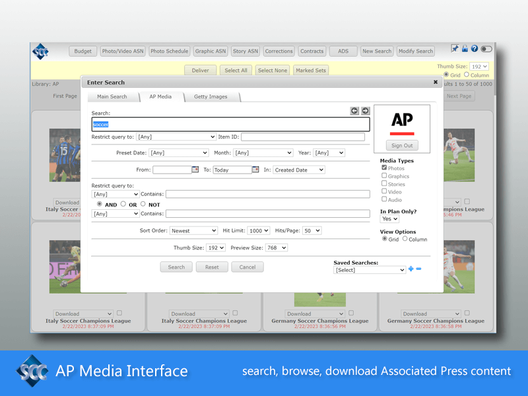
Task: Open the Year dropdown
Action: (x=329, y=153)
